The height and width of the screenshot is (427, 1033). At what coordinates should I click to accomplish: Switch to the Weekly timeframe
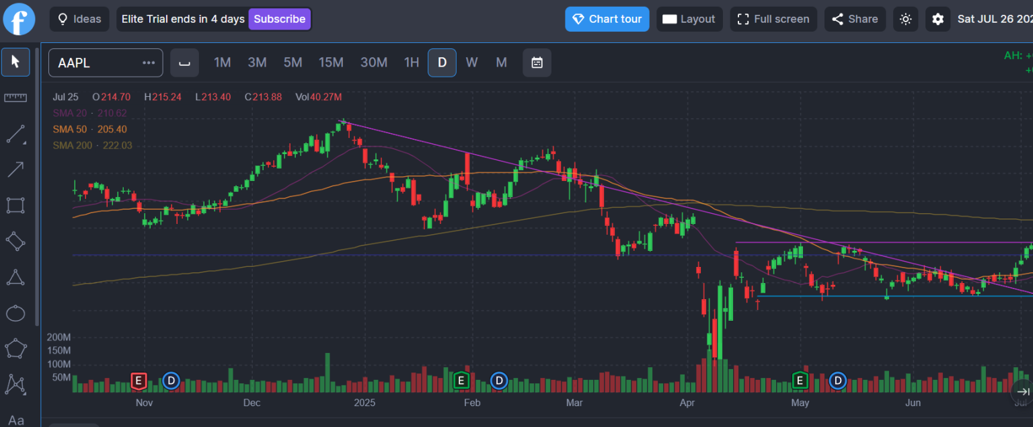tap(471, 63)
